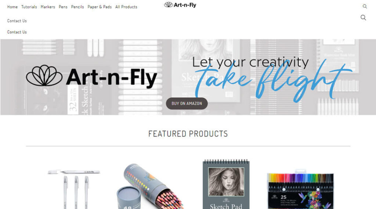
Task: Click the small search icon at top
Action: (365, 7)
